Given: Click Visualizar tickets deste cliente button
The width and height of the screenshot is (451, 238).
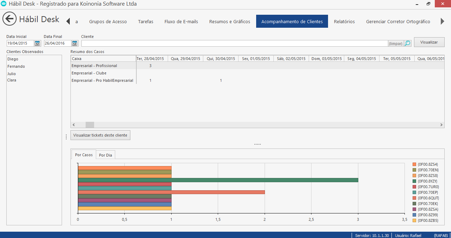Looking at the screenshot, I should click(x=100, y=135).
